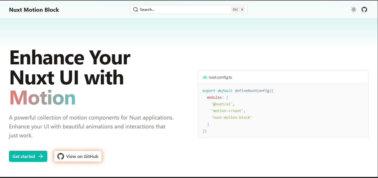378x178 pixels.
Task: Open the View on GitHub button
Action: coord(78,156)
